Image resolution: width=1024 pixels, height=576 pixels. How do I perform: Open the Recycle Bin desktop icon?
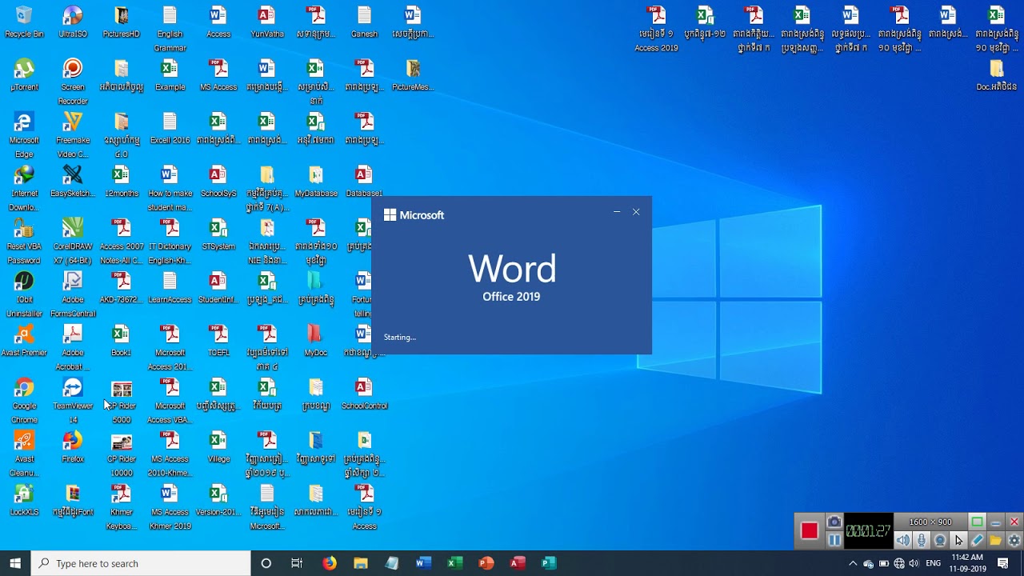pyautogui.click(x=24, y=22)
